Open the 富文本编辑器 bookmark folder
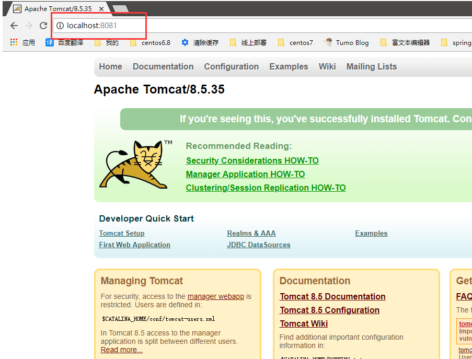 [x=405, y=42]
